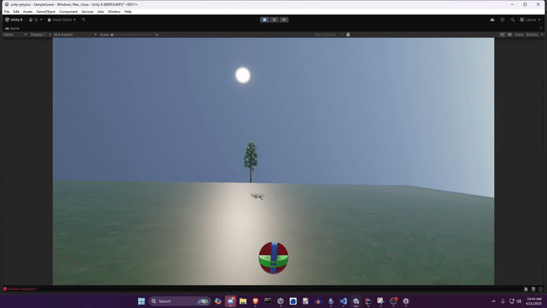
Task: Open the Windows Start menu
Action: point(142,301)
